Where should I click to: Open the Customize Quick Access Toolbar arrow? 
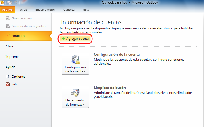[22, 3]
